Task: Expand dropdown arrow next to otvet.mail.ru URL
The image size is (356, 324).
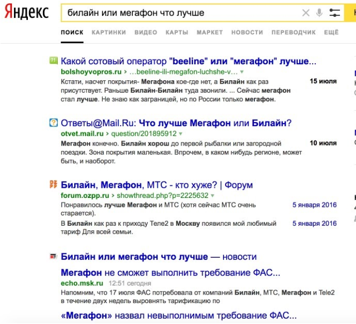Action: [x=181, y=134]
